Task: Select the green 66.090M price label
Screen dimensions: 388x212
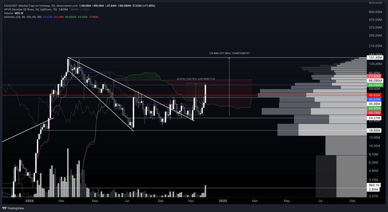Action: pos(375,85)
